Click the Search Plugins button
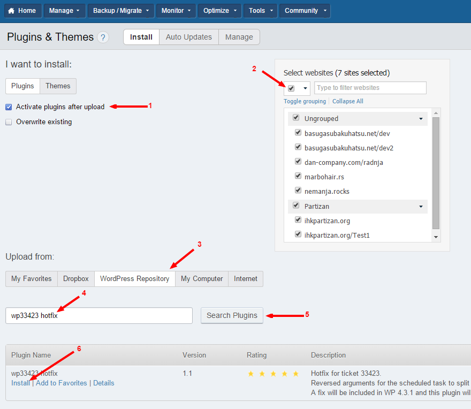Screen dimensions: 471x409 point(232,315)
